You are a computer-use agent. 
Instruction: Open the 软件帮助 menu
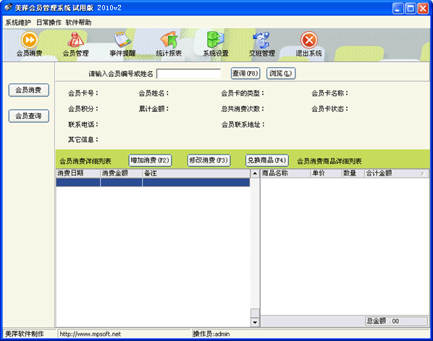pos(78,22)
